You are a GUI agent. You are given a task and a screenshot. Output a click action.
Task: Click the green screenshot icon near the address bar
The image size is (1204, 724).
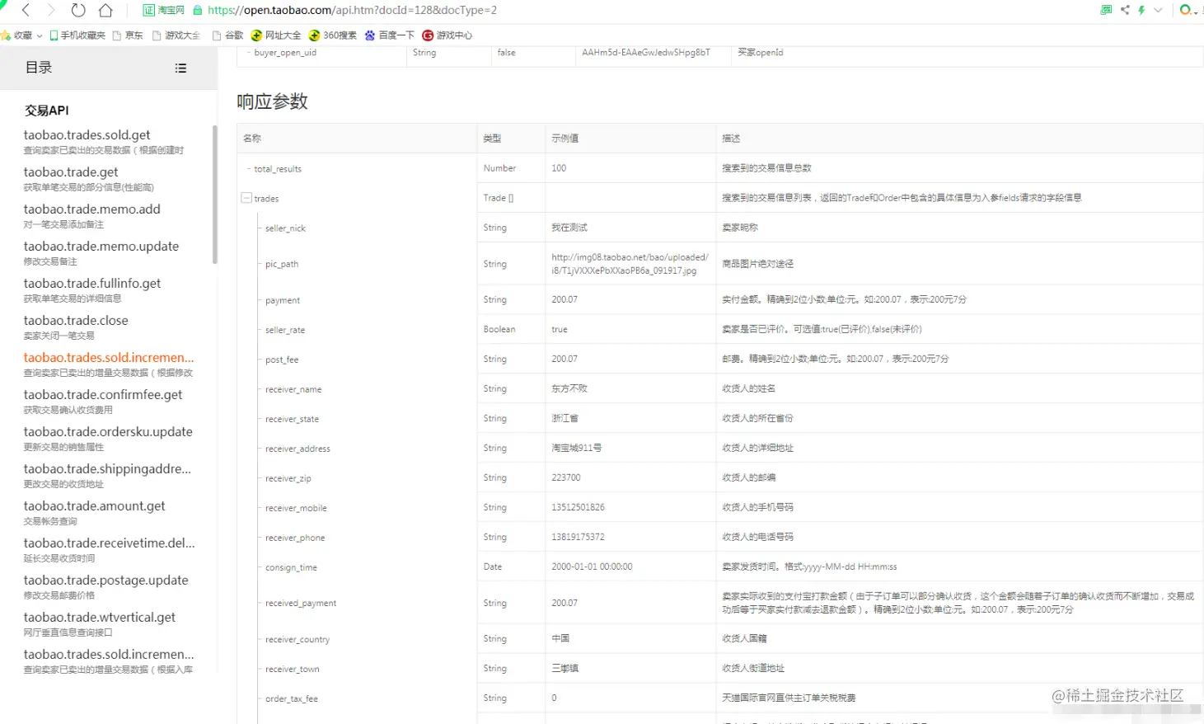pyautogui.click(x=1106, y=10)
